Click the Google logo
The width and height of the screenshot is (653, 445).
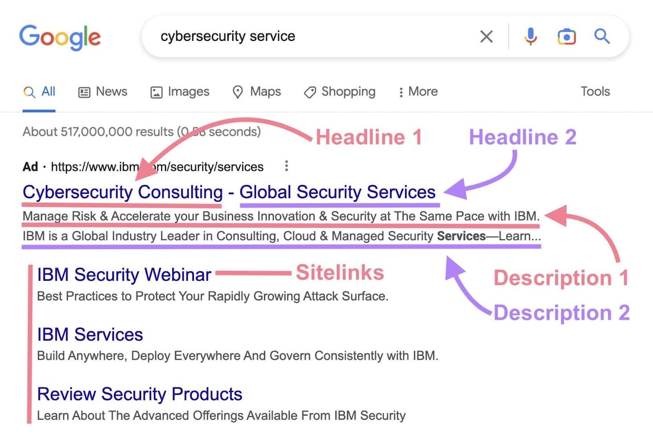[60, 36]
